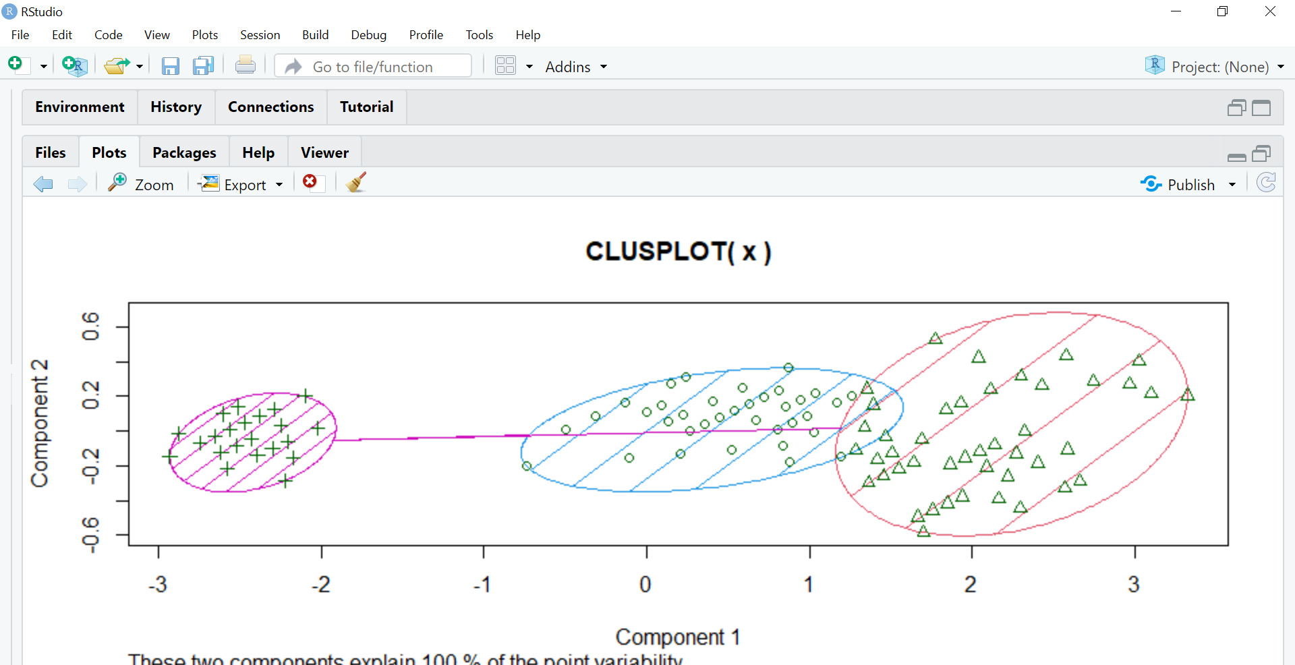Clear all plots broom icon
The width and height of the screenshot is (1295, 665).
356,182
